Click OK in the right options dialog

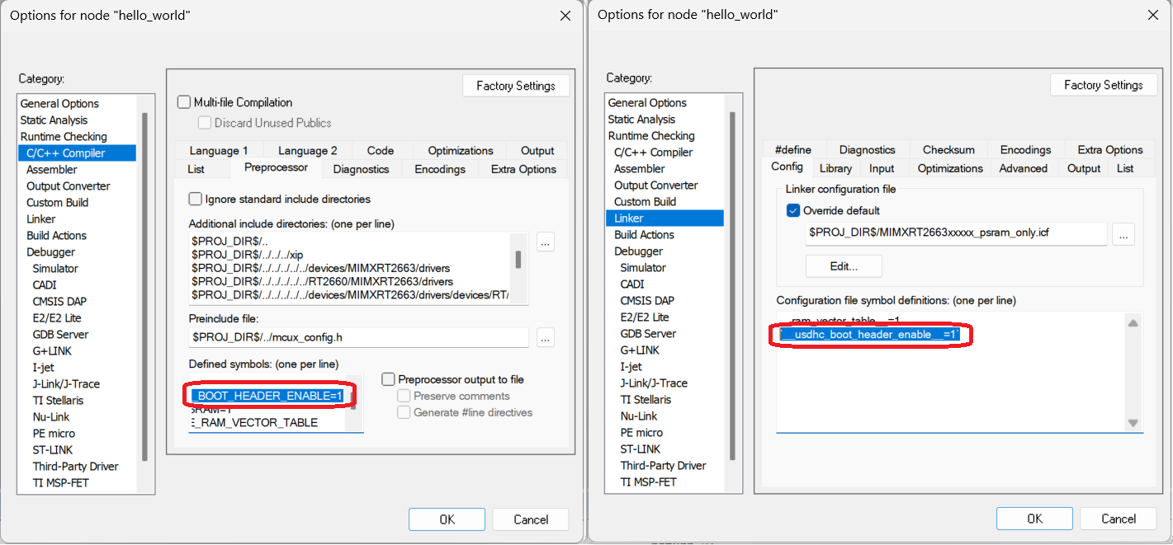click(x=1034, y=518)
